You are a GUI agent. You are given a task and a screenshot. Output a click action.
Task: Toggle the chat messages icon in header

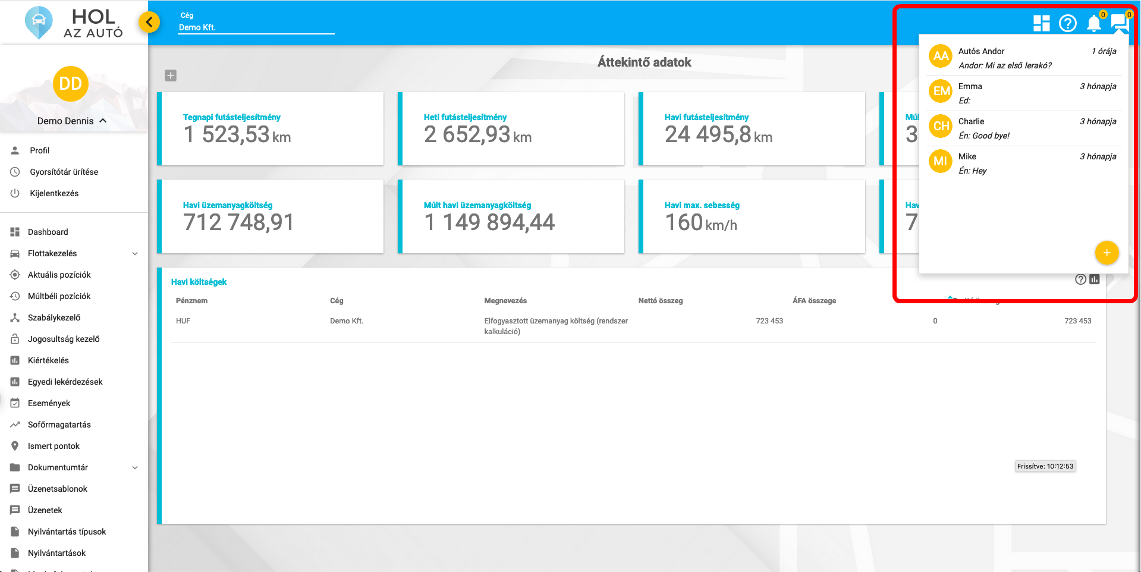pyautogui.click(x=1119, y=23)
